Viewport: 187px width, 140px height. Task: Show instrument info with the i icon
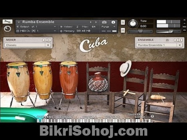coord(113,22)
